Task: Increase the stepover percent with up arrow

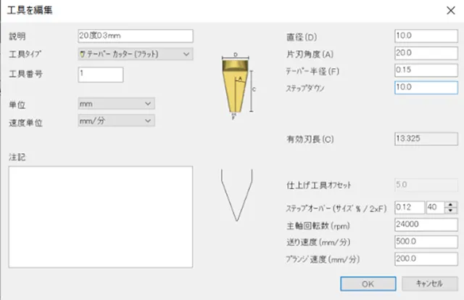Action: point(451,204)
